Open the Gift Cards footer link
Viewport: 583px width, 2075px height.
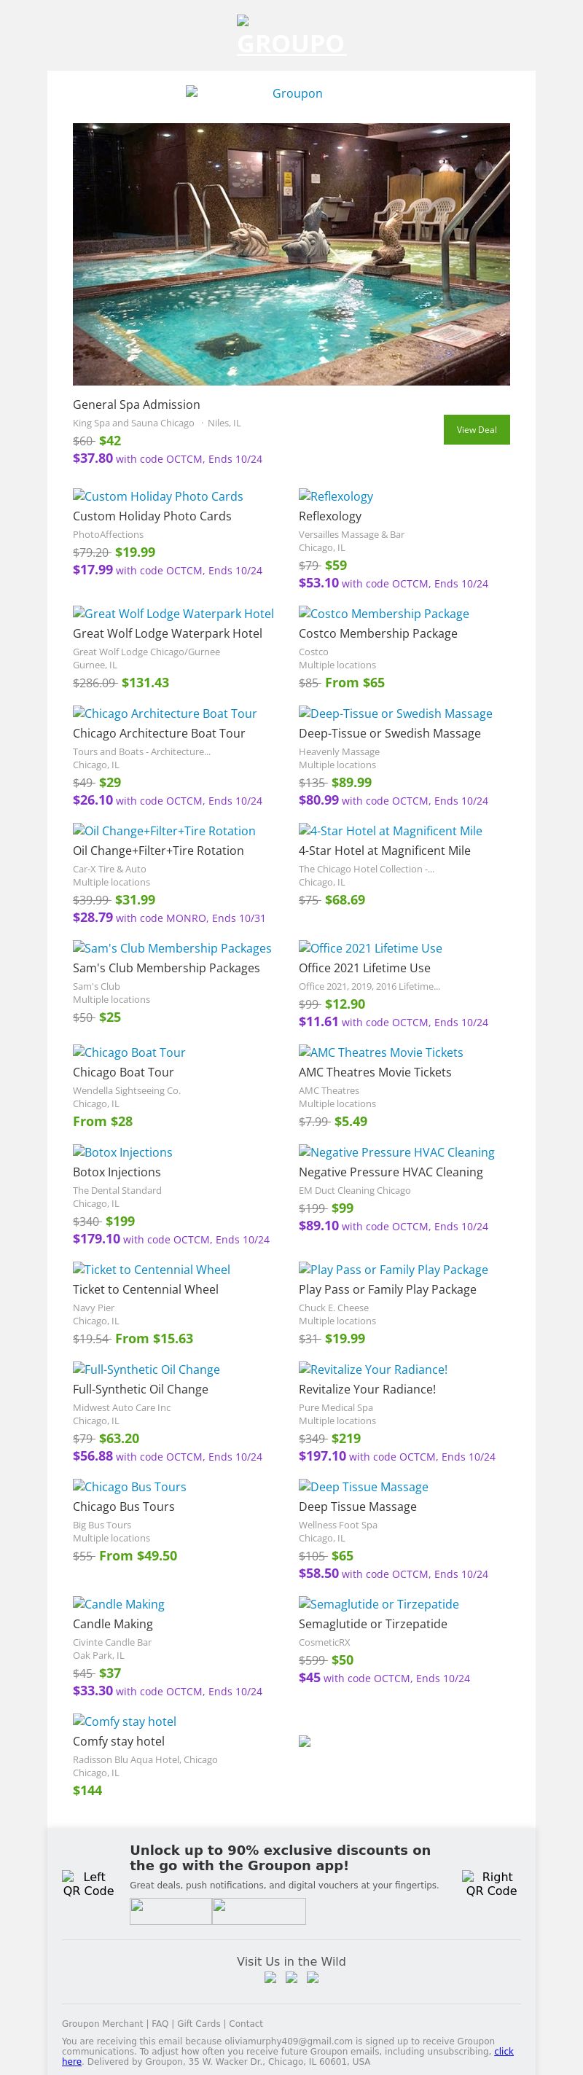click(x=199, y=2023)
